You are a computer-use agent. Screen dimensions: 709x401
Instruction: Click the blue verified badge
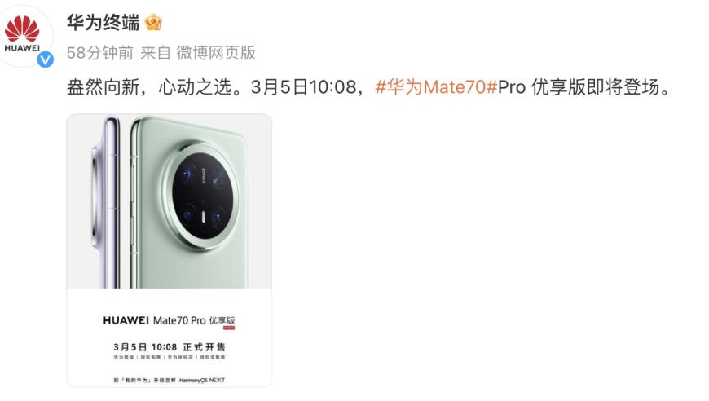[x=45, y=59]
